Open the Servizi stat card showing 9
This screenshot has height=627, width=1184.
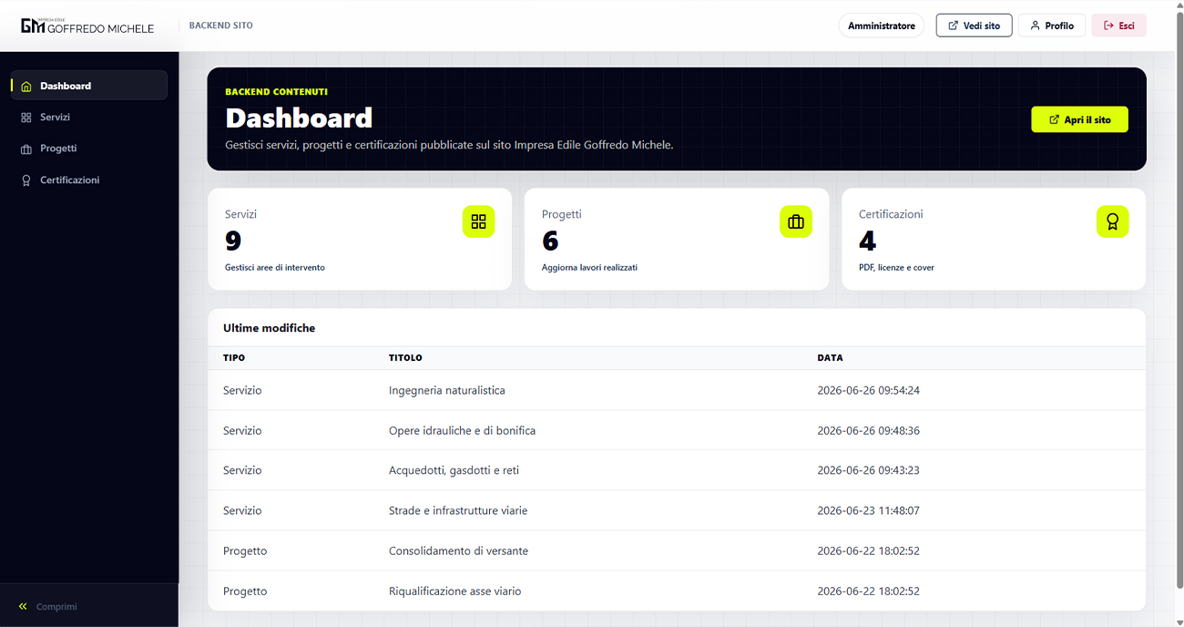click(360, 240)
